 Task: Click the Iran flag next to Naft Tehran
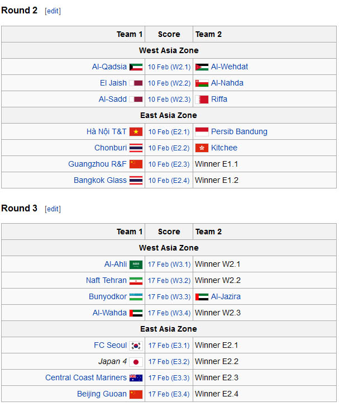pos(136,281)
